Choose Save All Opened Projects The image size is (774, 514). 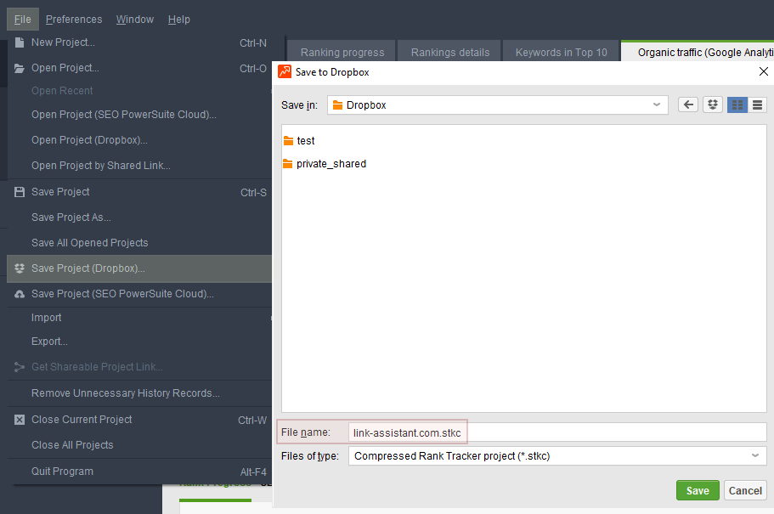coord(139,243)
